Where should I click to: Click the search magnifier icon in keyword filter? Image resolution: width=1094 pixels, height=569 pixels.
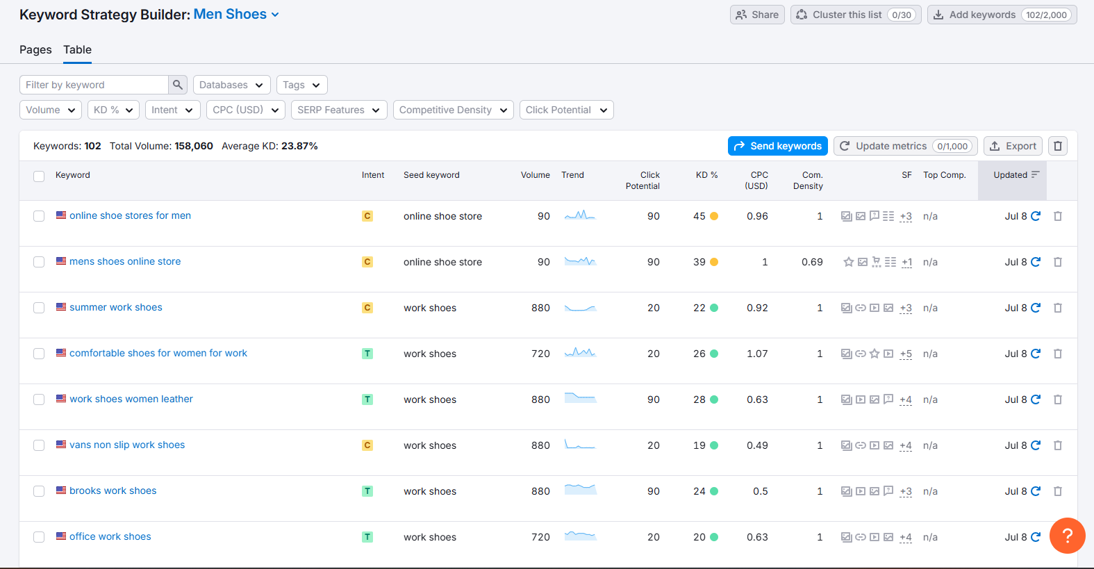[178, 85]
